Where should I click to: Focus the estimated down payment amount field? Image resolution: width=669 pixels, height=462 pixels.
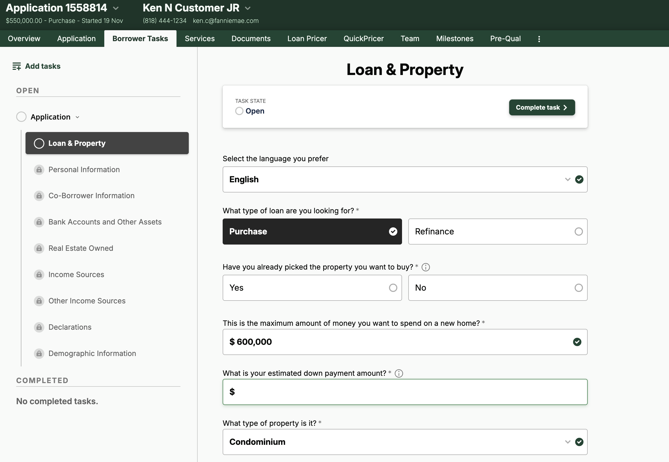404,392
